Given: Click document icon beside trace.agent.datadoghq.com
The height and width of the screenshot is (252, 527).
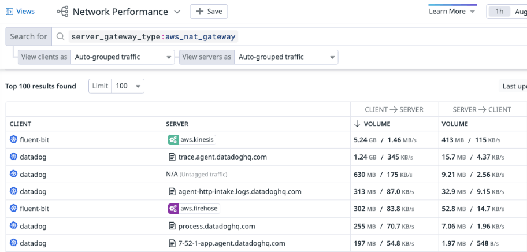Looking at the screenshot, I should 172,157.
